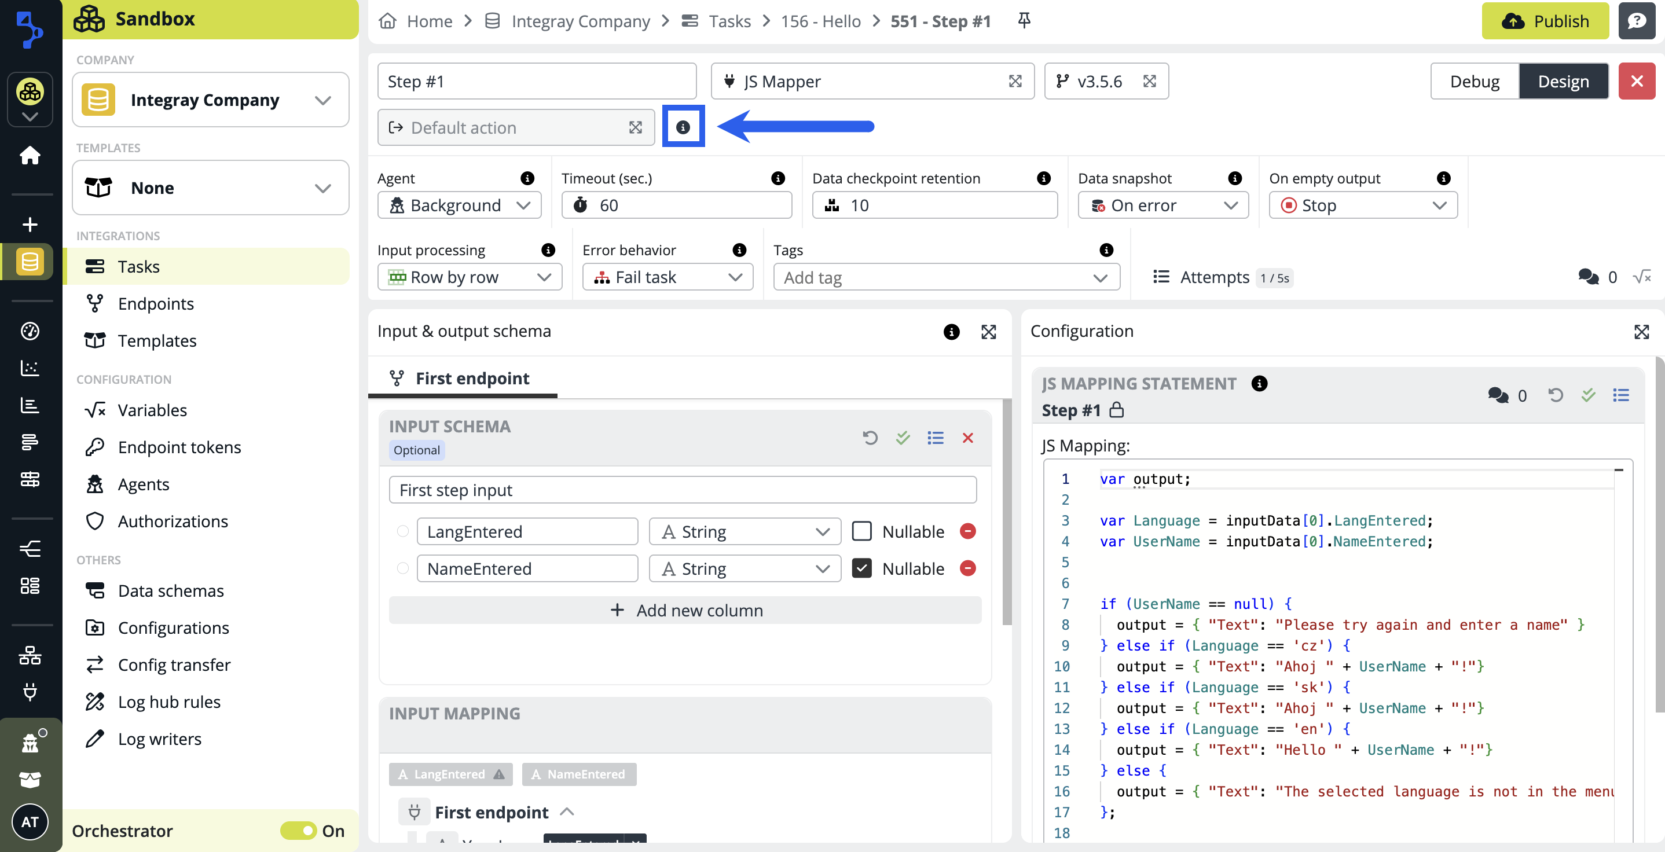
Task: Expand the Integray Company selector
Action: pyautogui.click(x=210, y=100)
